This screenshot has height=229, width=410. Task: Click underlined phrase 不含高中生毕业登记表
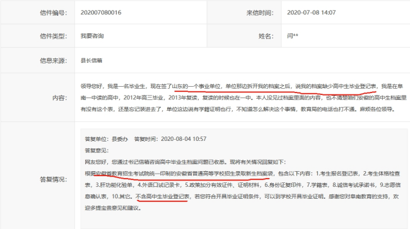click(162, 196)
